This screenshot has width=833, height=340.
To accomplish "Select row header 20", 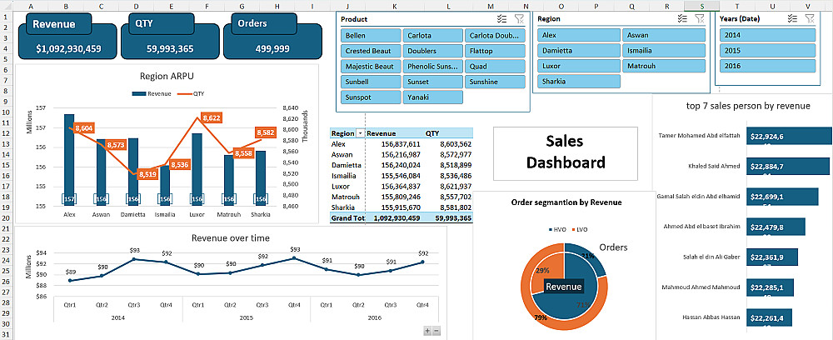I will click(5, 217).
